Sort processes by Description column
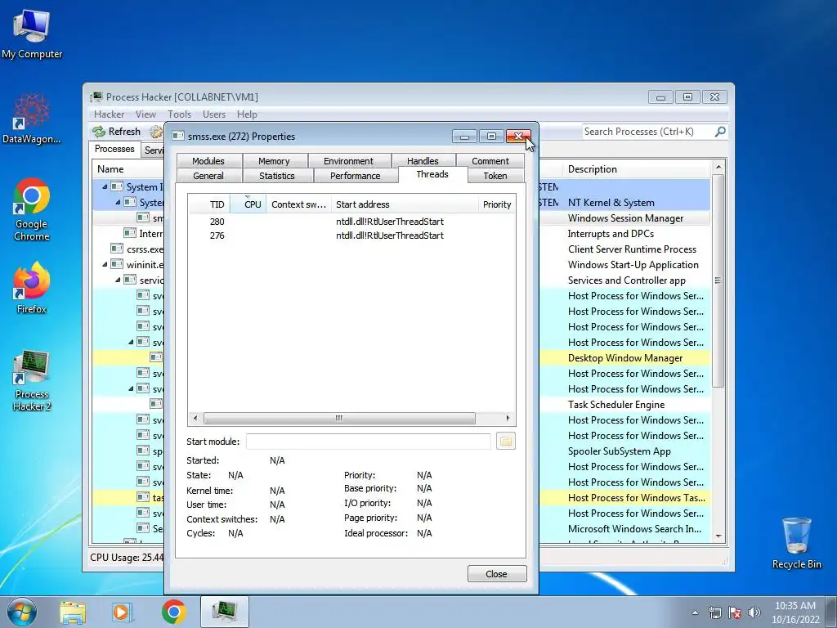The height and width of the screenshot is (628, 837). pos(637,169)
